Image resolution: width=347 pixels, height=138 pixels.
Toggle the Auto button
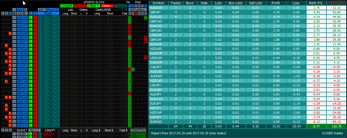20,9
